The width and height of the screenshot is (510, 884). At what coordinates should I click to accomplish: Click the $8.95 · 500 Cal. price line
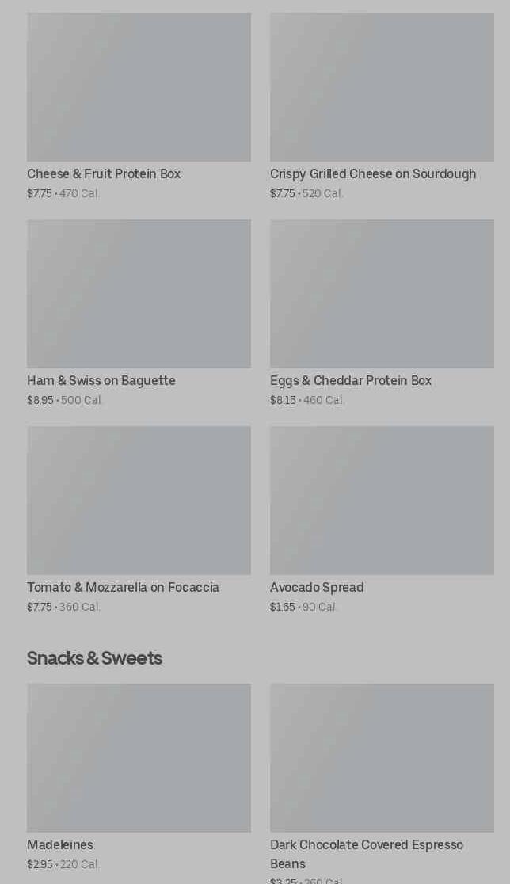click(x=65, y=401)
